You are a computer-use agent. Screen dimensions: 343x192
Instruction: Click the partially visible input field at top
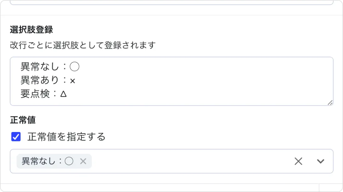click(x=171, y=2)
